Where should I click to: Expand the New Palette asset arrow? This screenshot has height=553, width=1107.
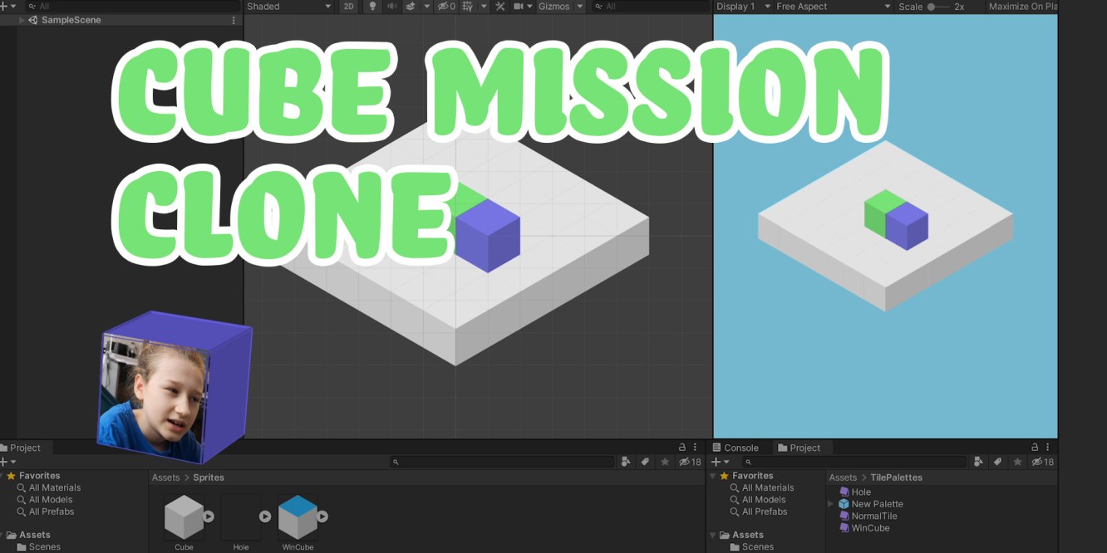pos(830,504)
